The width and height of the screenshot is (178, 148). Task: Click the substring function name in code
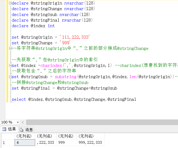pyautogui.click(x=66, y=77)
